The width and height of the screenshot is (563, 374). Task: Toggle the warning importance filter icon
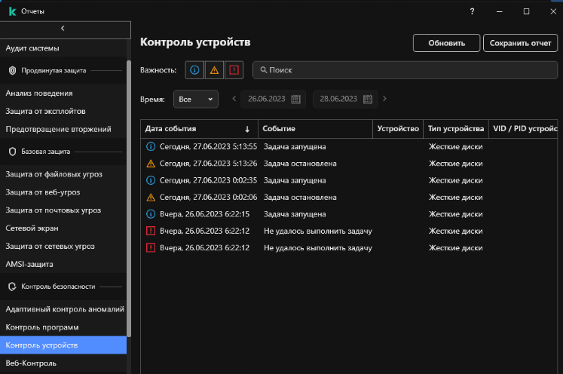(214, 70)
